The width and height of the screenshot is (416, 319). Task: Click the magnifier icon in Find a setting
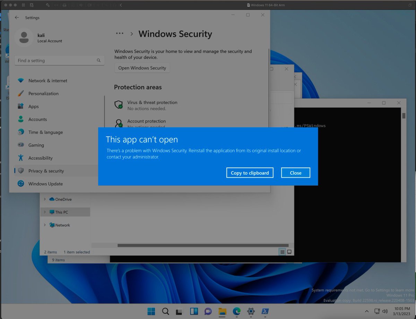point(99,61)
